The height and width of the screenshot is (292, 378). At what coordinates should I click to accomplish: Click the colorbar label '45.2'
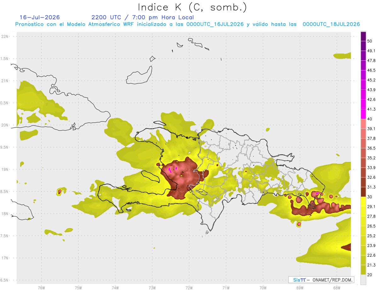[371, 80]
